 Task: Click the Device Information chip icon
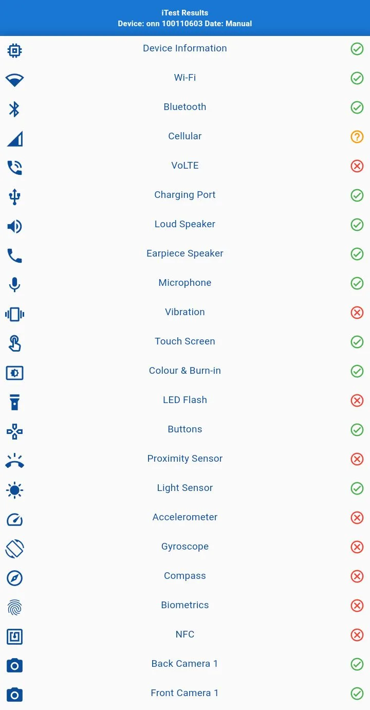point(14,50)
